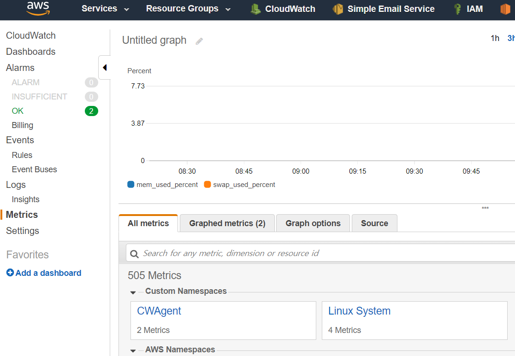Open the Resource Groups dropdown
Viewport: 515px width, 356px height.
(188, 9)
